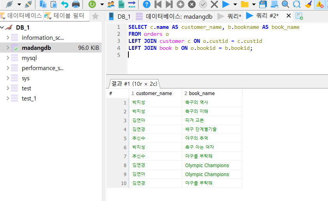The height and width of the screenshot is (201, 328).
Task: Click the CSV import file icon
Action: (121, 4)
